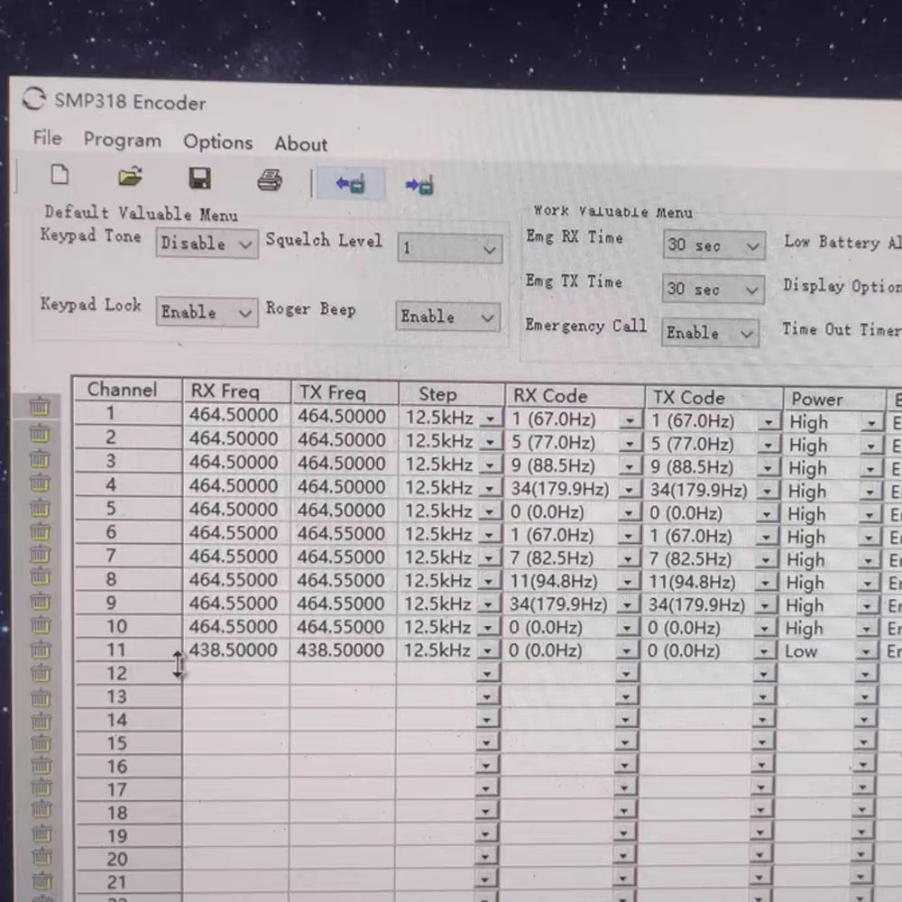Screen dimensions: 902x902
Task: Expand the TX Code dropdown for channel 7
Action: (x=765, y=560)
